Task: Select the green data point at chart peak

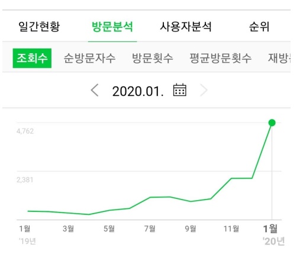Action: (x=272, y=123)
